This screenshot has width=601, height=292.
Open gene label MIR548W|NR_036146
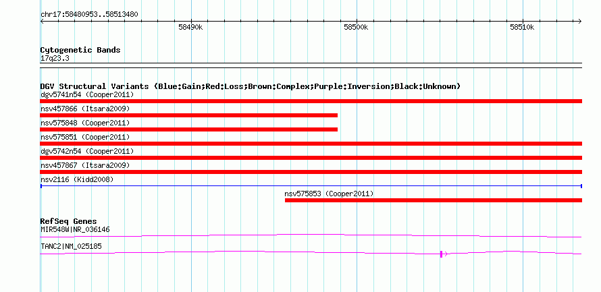(75, 229)
